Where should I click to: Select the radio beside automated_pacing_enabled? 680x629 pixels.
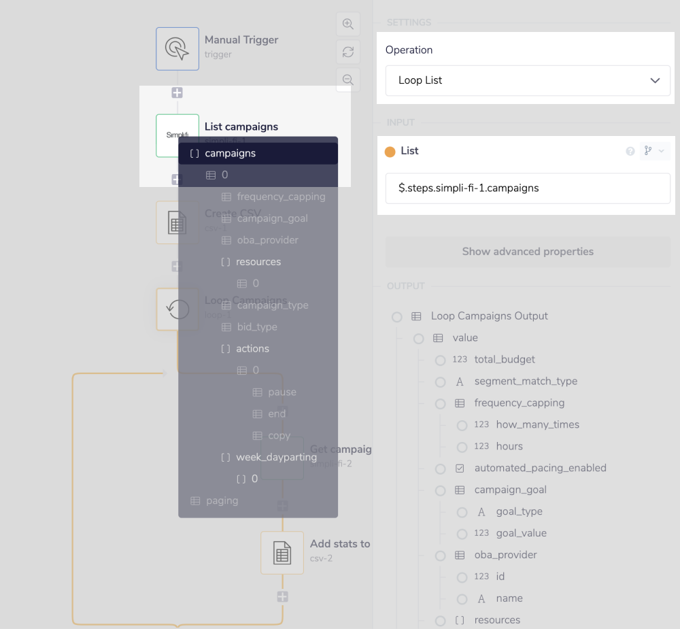point(440,469)
